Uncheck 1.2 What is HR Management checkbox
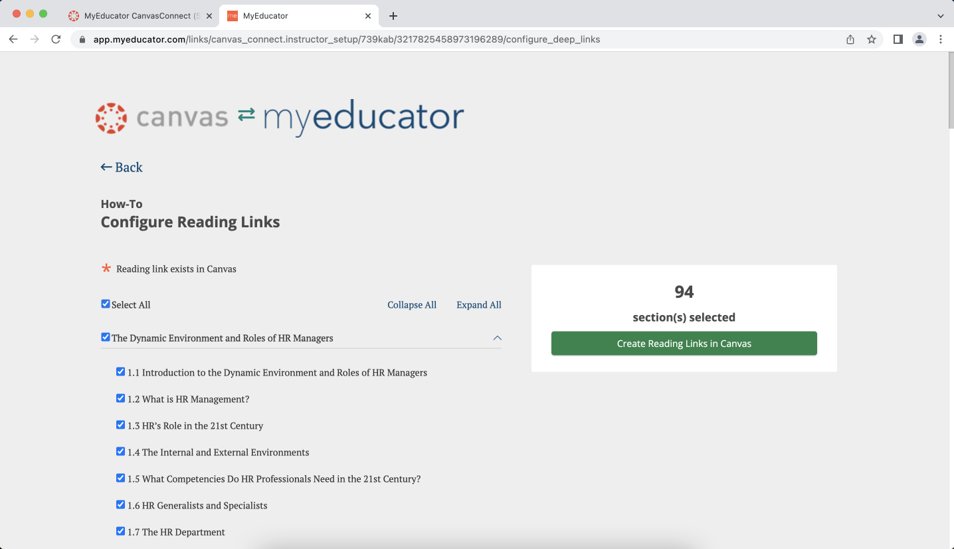The height and width of the screenshot is (549, 954). (x=120, y=398)
